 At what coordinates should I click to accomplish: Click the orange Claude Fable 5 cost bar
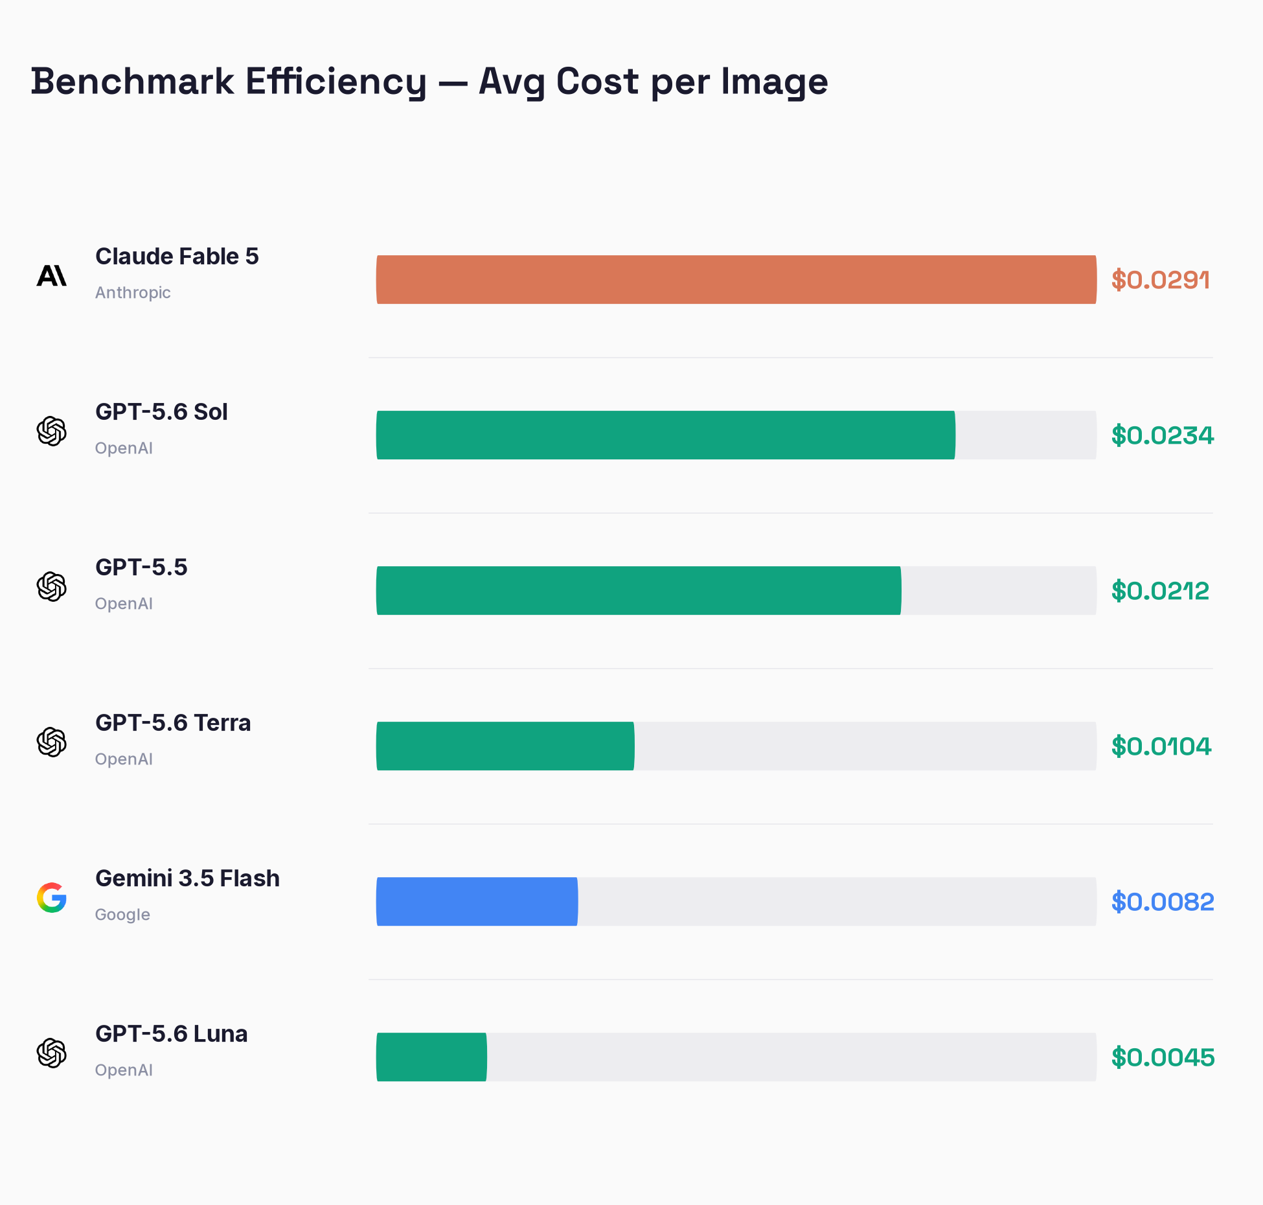(x=736, y=280)
